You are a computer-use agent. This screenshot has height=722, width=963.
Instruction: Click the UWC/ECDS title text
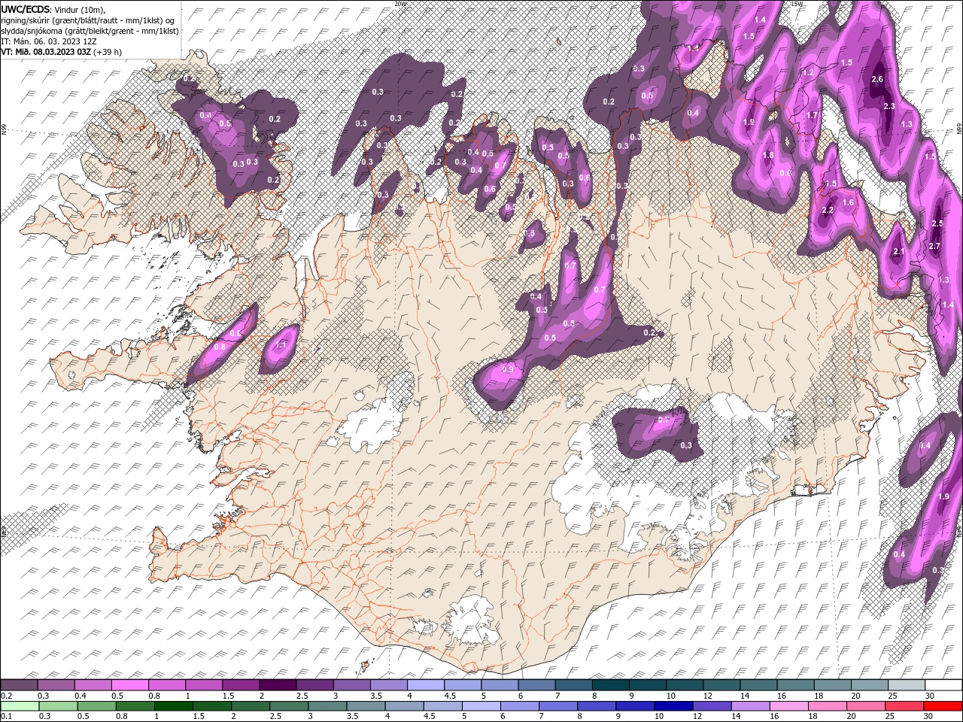27,9
